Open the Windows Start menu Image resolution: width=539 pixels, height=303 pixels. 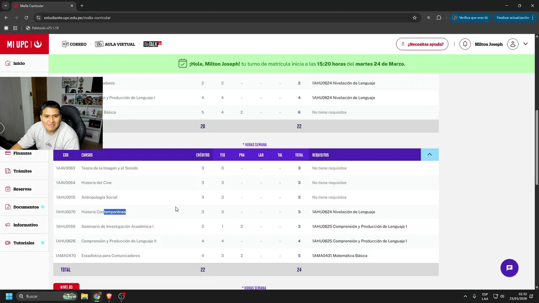point(9,296)
